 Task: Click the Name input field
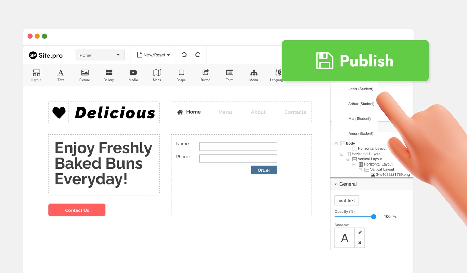[x=238, y=147]
